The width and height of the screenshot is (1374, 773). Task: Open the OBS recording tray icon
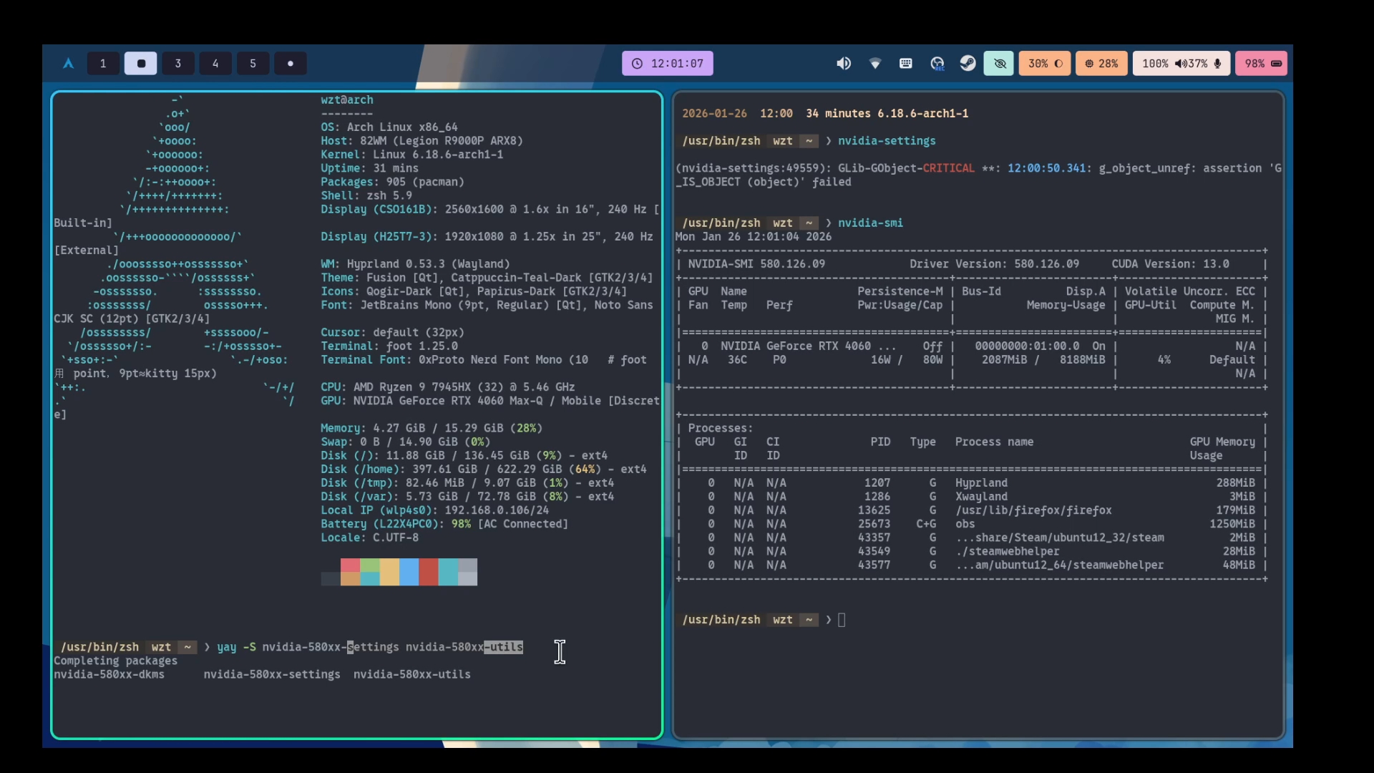[x=937, y=64]
